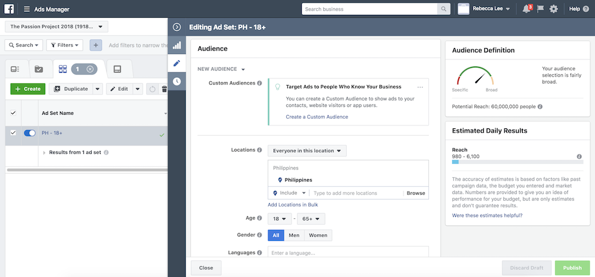
Task: Click the revert circle icon
Action: 152,89
